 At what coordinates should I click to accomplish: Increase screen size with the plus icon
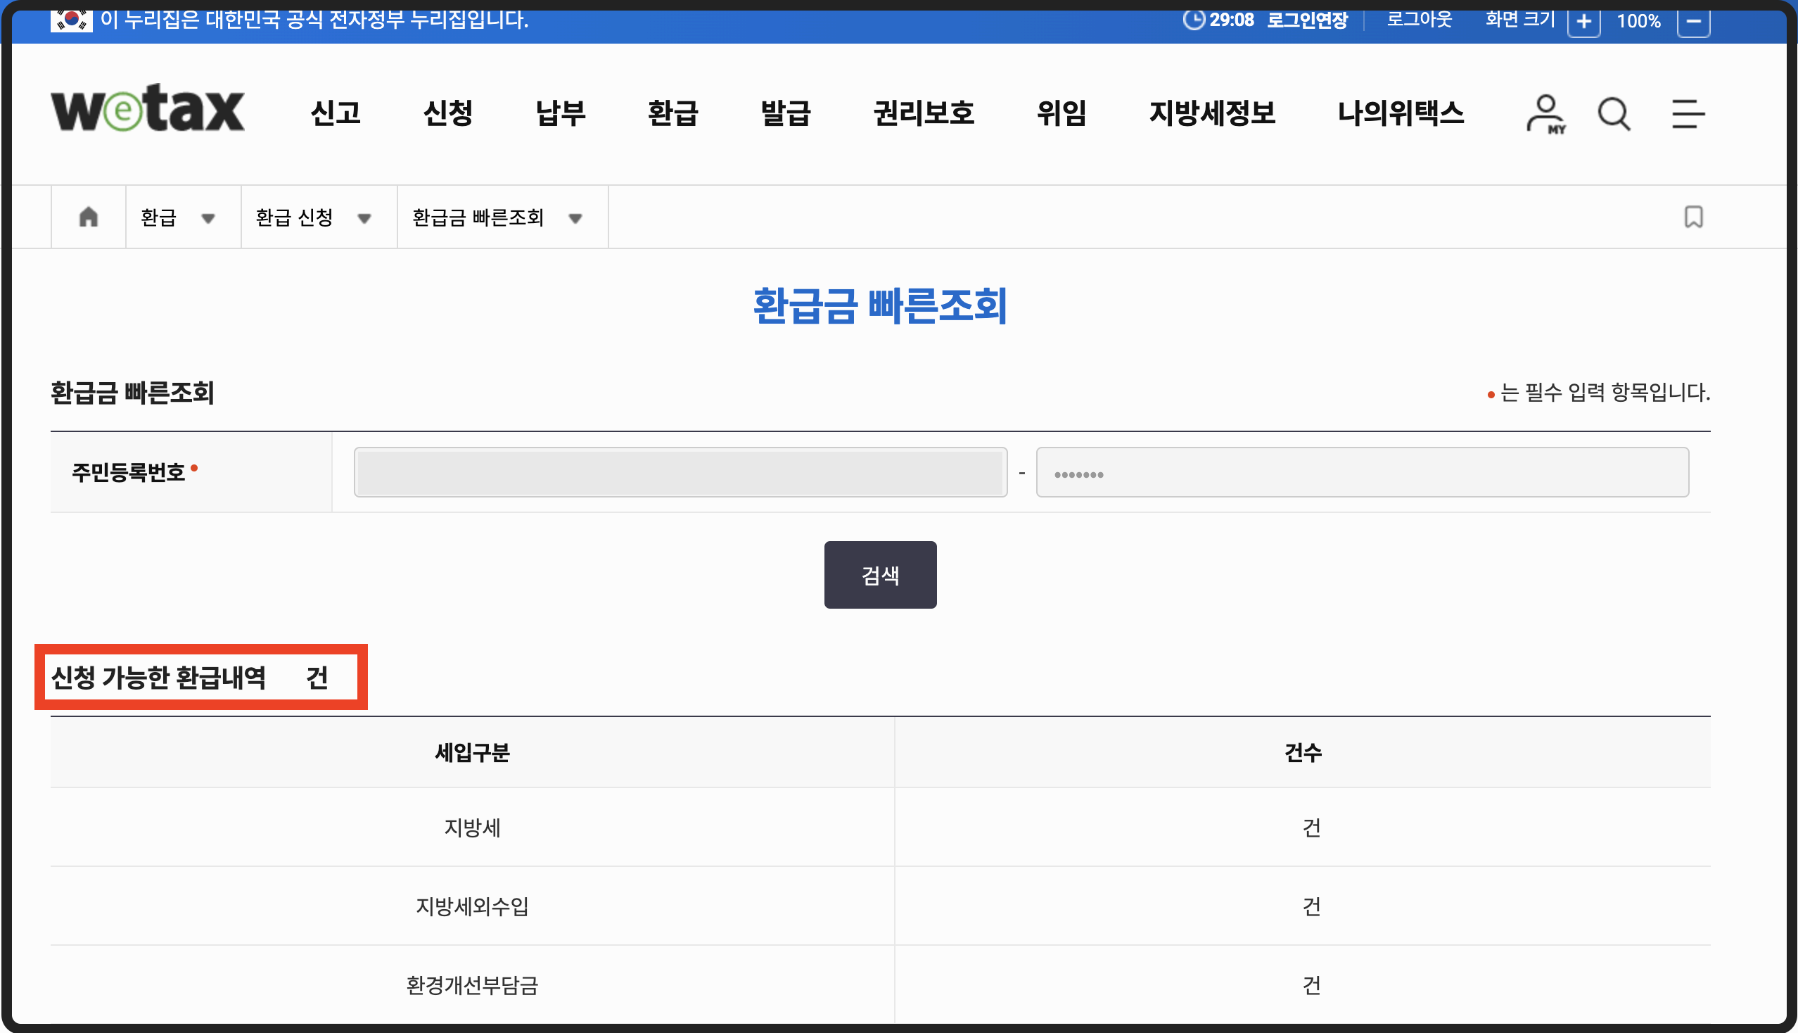coord(1585,22)
